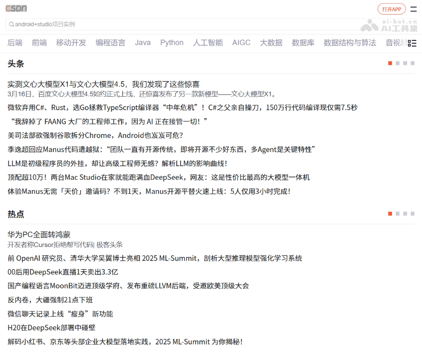
Task: Open 开发者称Cursor拒绝帮写代码 极客头条 link
Action: click(x=65, y=245)
